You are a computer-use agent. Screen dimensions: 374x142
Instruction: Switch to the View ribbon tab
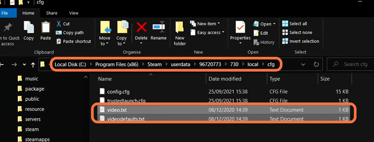pyautogui.click(x=74, y=13)
